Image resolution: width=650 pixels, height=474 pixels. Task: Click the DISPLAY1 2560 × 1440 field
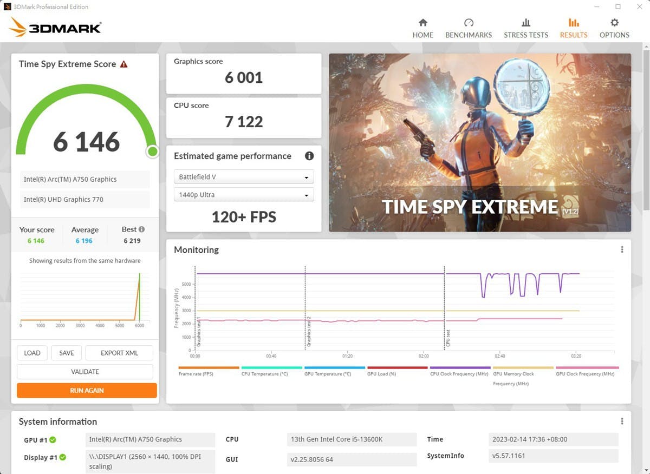coord(150,462)
